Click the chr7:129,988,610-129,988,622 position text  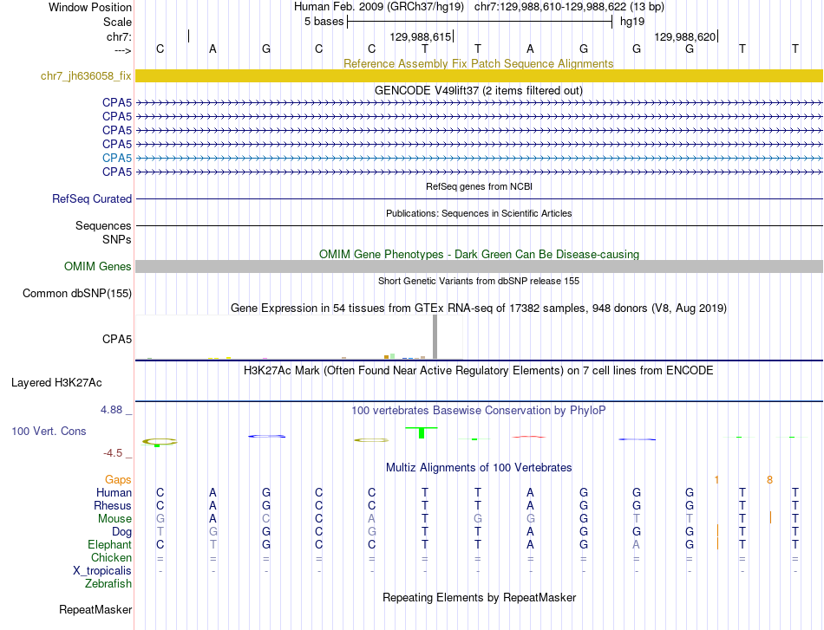click(x=569, y=7)
